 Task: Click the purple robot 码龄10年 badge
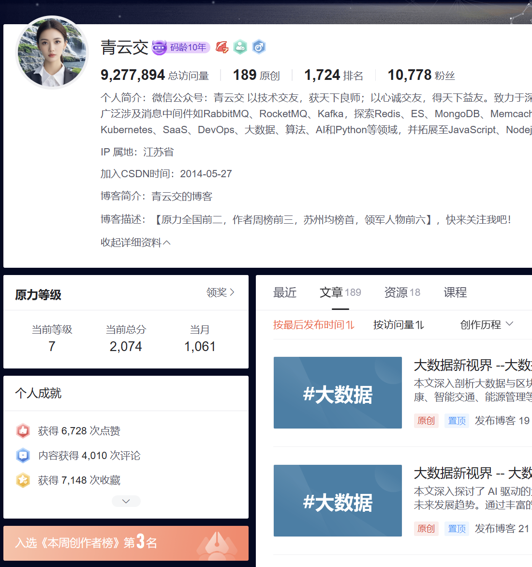[181, 47]
